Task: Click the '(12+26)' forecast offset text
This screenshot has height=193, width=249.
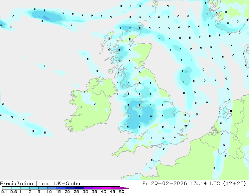Action: [234, 184]
